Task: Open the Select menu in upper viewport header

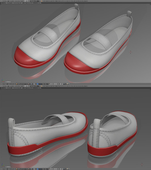Action: [7, 84]
